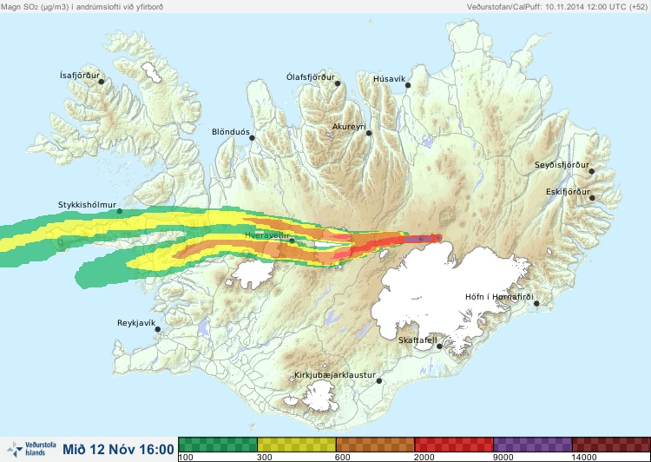Select the Skaftafell map label
Image resolution: width=651 pixels, height=462 pixels.
[x=418, y=340]
